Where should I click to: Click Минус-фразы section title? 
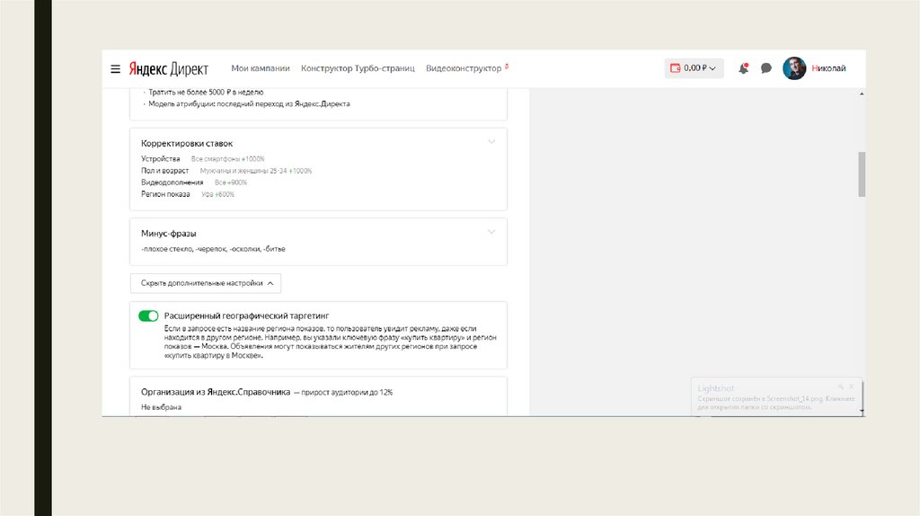(x=168, y=234)
